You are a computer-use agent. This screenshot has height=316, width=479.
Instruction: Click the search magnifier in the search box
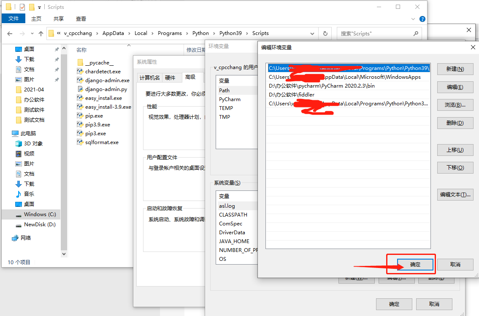tap(416, 33)
